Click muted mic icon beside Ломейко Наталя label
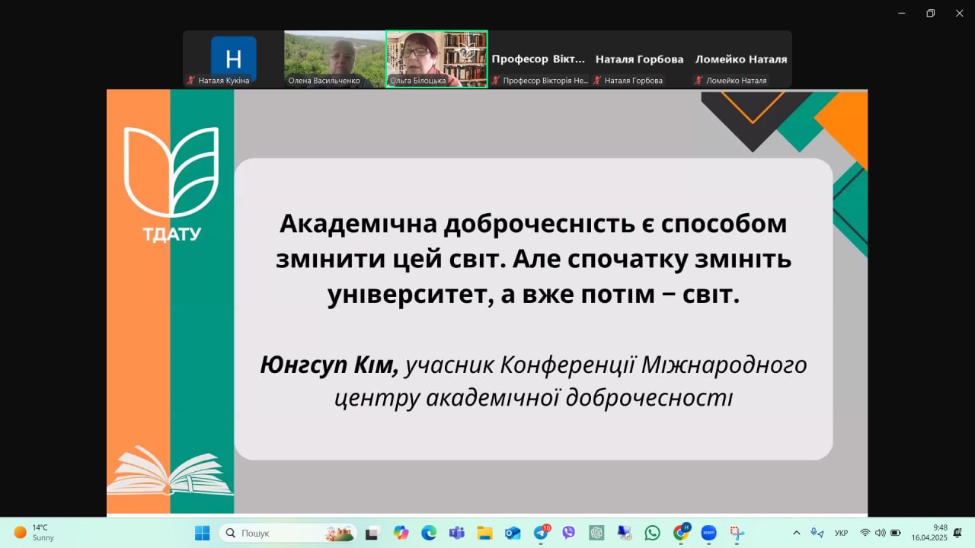The height and width of the screenshot is (548, 975). click(698, 80)
